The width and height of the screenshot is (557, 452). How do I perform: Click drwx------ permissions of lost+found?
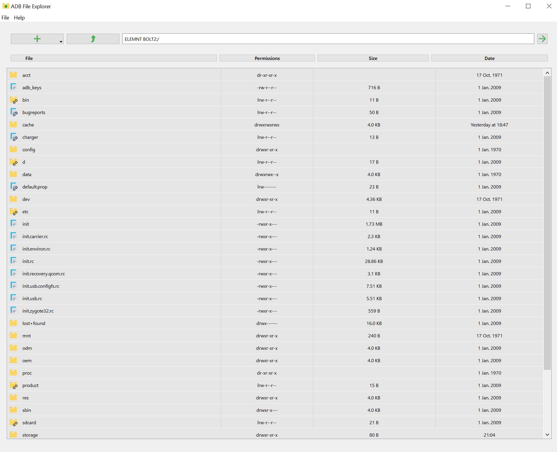click(x=267, y=323)
